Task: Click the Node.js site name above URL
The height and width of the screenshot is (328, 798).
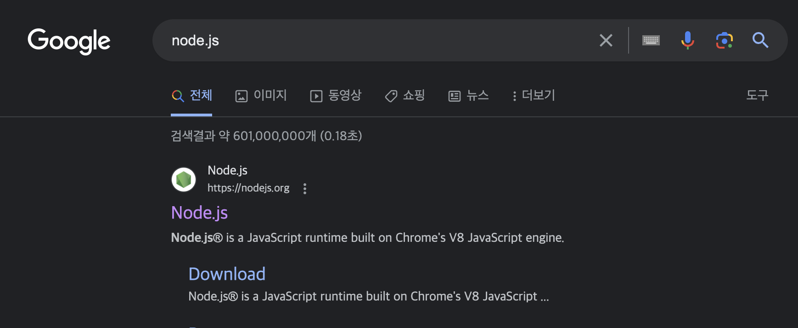Action: [227, 170]
